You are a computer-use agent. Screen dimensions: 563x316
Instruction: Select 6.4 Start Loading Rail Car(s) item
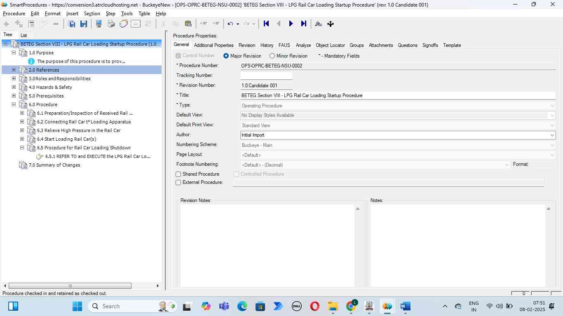point(66,139)
